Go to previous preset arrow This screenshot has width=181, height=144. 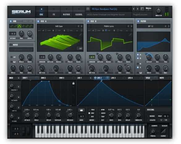(134, 9)
